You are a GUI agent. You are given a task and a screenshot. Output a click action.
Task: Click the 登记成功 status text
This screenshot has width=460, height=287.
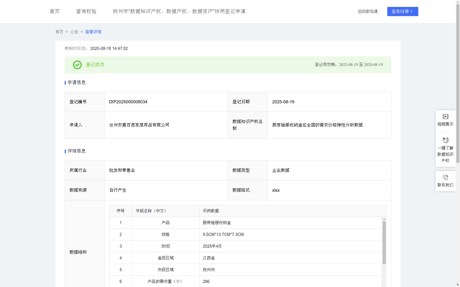[95, 65]
